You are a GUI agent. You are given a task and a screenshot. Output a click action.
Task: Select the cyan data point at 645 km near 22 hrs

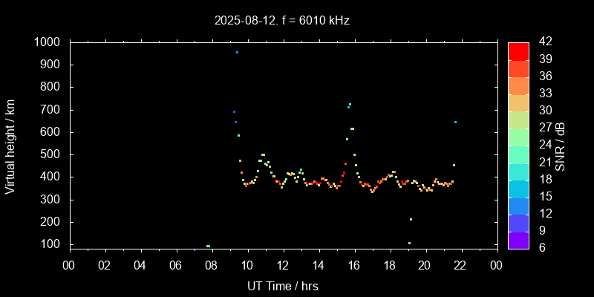[455, 122]
